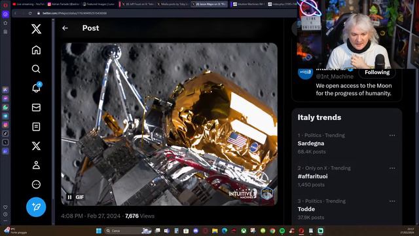The width and height of the screenshot is (419, 236).
Task: Open the Lists icon in X sidebar
Action: point(36,127)
